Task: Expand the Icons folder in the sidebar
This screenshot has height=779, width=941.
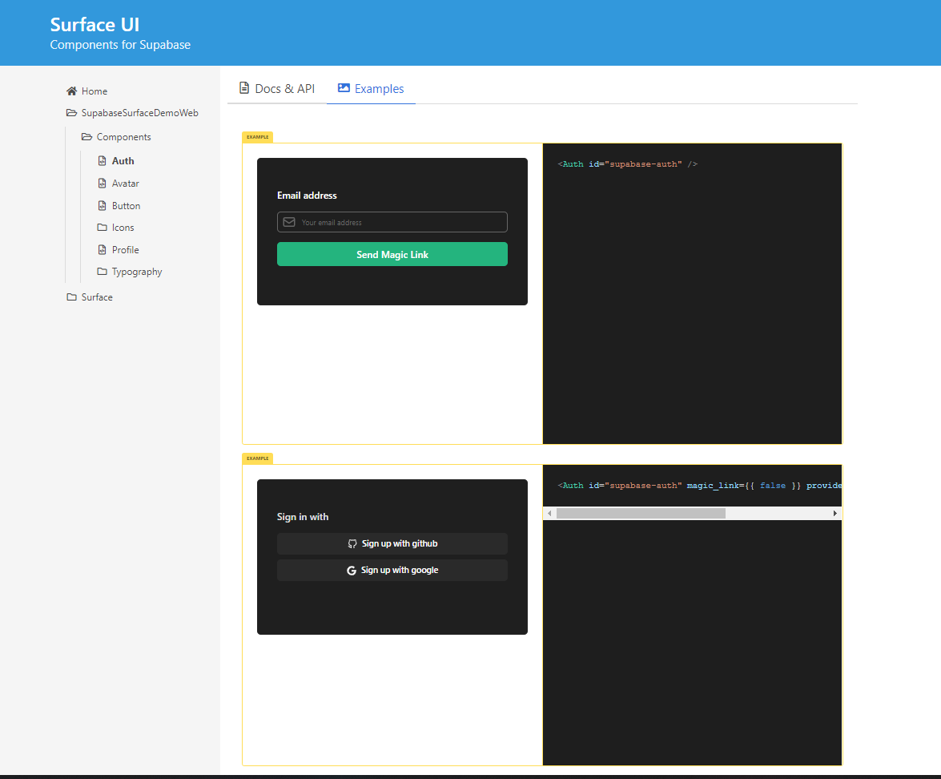Action: [x=122, y=227]
